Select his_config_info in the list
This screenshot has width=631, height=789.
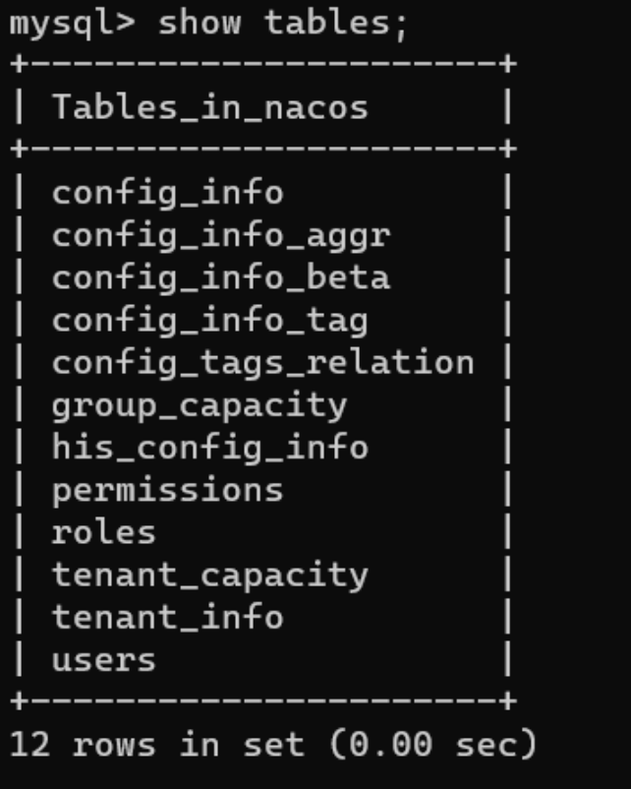point(210,448)
